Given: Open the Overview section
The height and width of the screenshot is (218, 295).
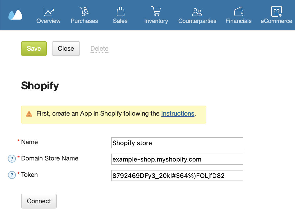Looking at the screenshot, I should click(48, 16).
